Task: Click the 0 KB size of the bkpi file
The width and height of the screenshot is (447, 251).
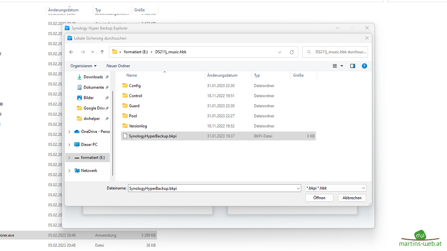Action: (311, 136)
